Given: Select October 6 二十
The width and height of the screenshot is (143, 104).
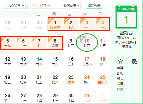Looking at the screenshot, I should [x=23, y=43].
